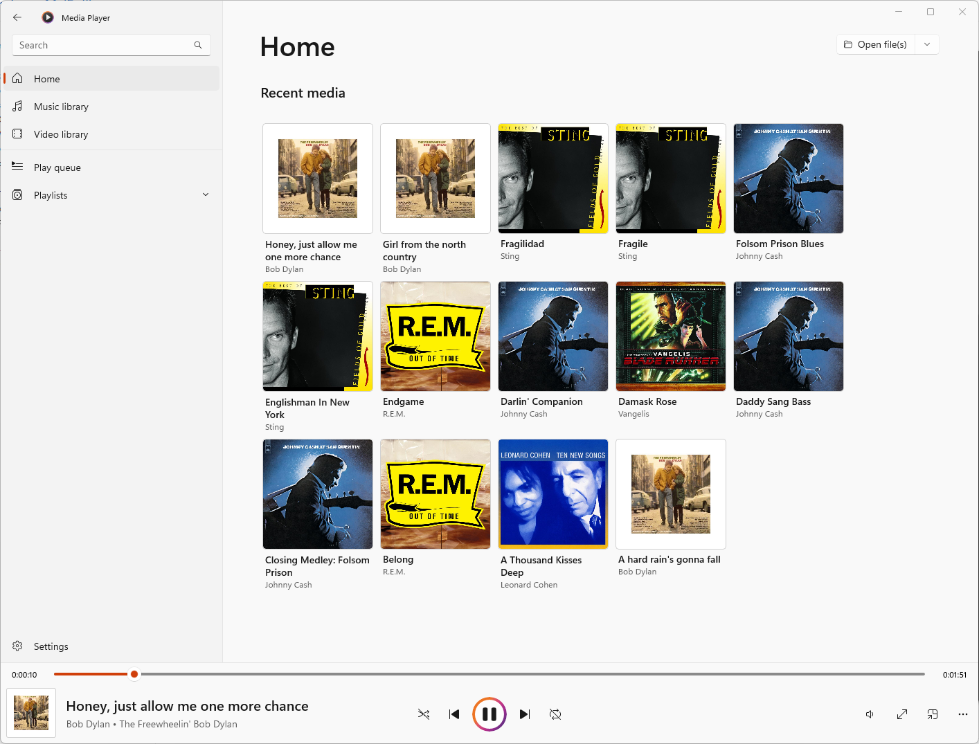Open Video library
The height and width of the screenshot is (744, 979).
click(x=111, y=134)
